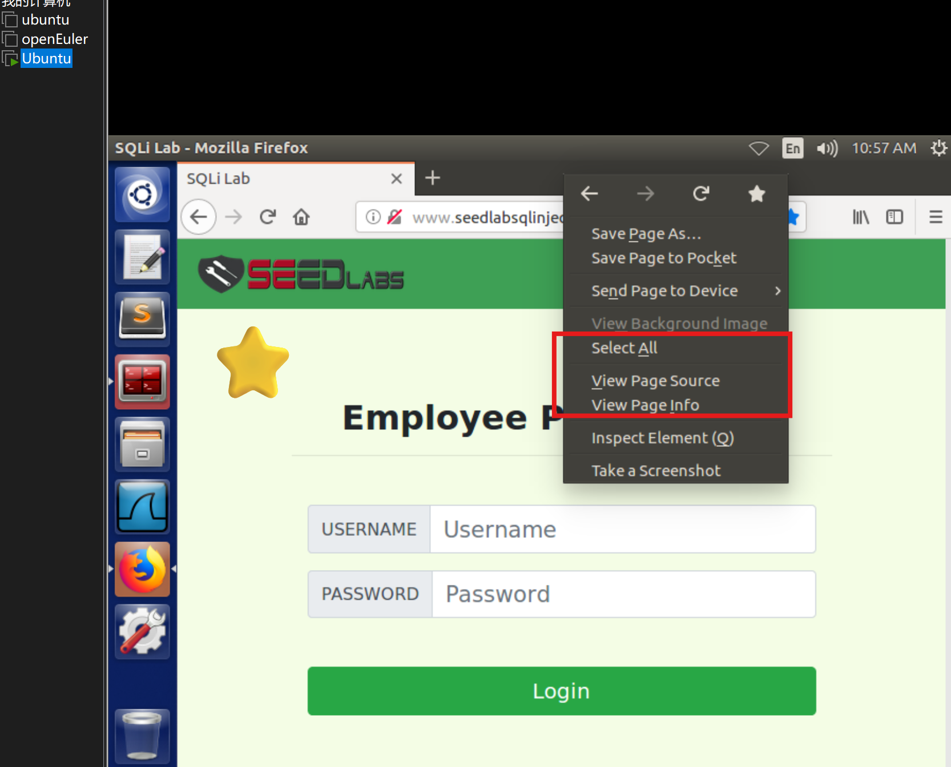Expand Send Page to Device submenu
Screen dimensions: 951x767
[676, 291]
